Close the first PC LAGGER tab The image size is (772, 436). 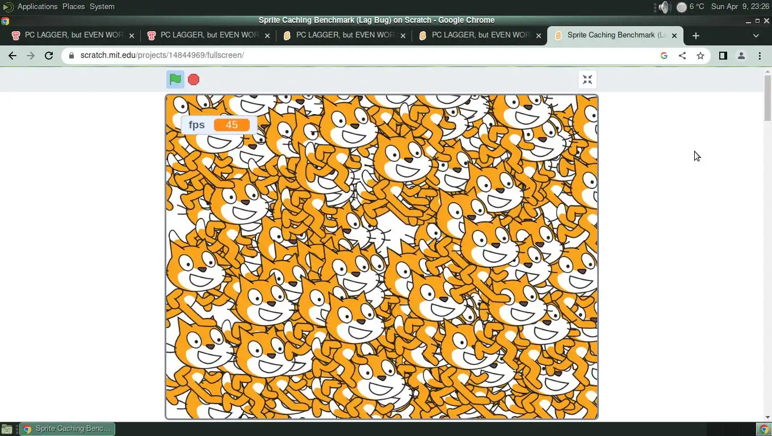click(x=132, y=35)
